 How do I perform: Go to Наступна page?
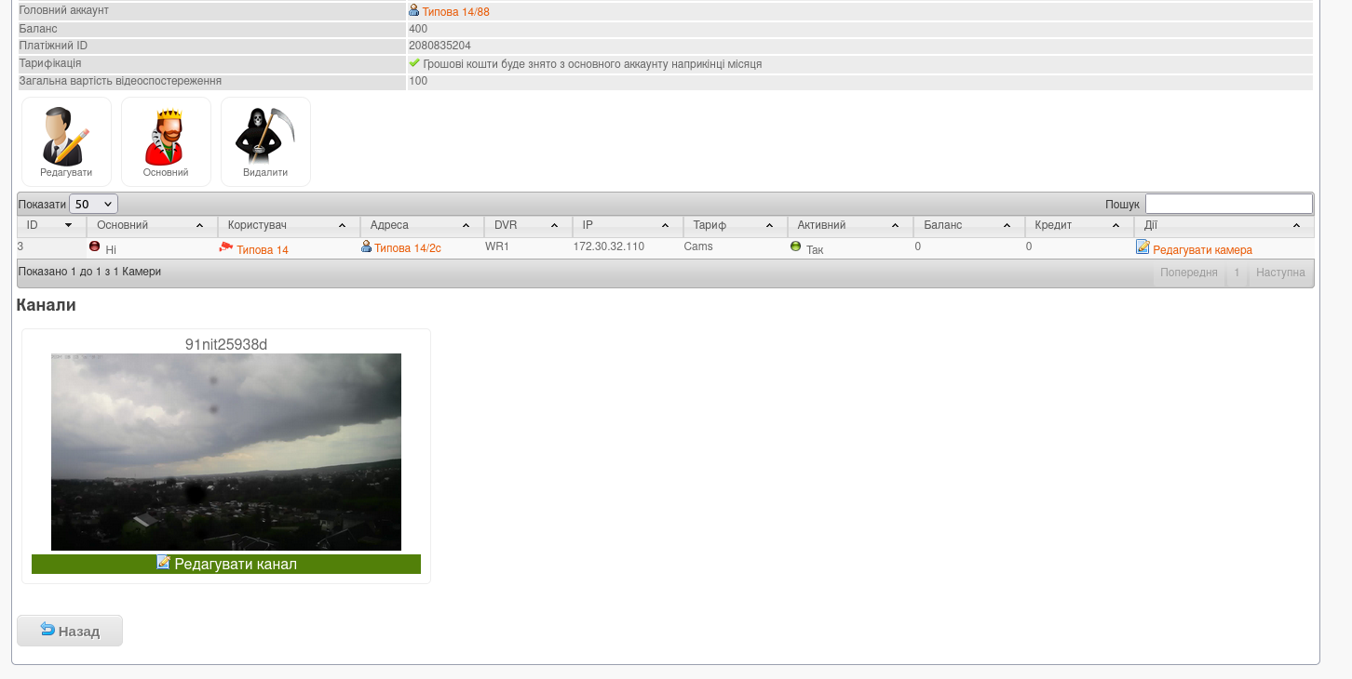click(1279, 273)
